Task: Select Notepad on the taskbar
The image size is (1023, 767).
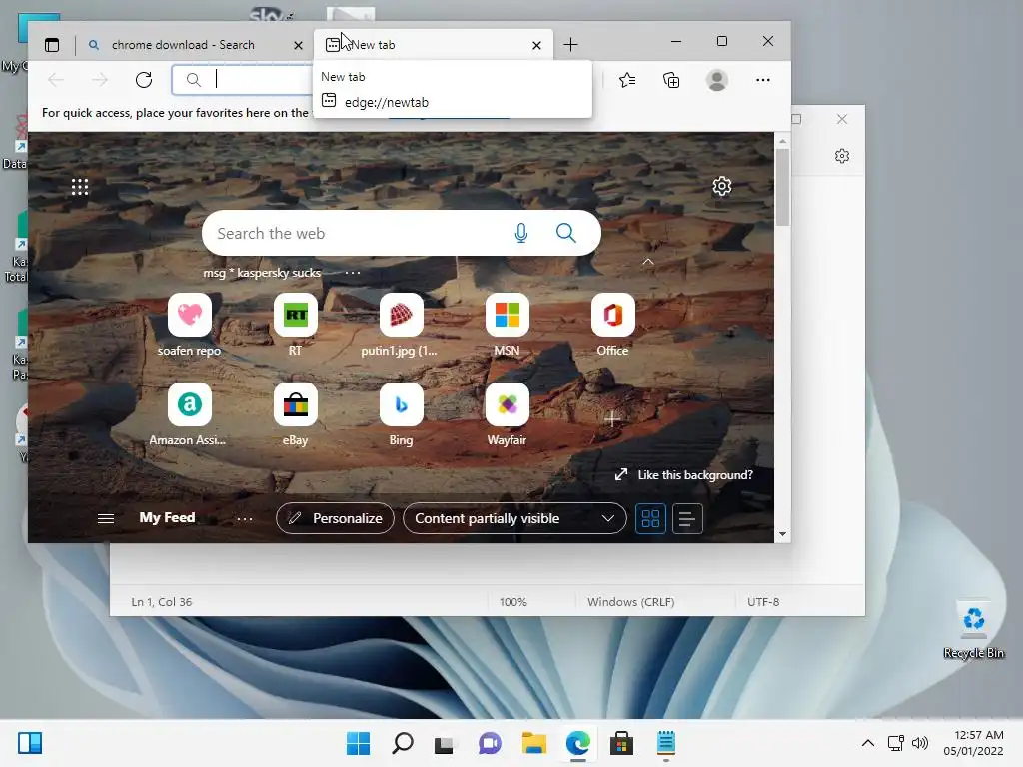Action: pyautogui.click(x=665, y=743)
